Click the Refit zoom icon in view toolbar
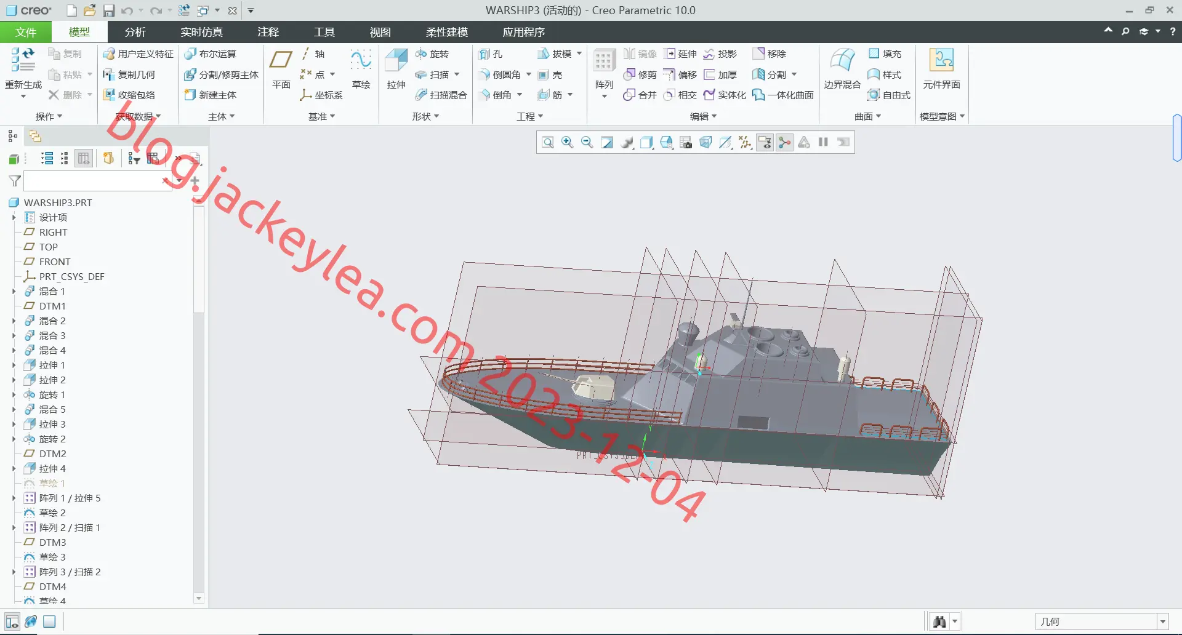 pyautogui.click(x=548, y=143)
